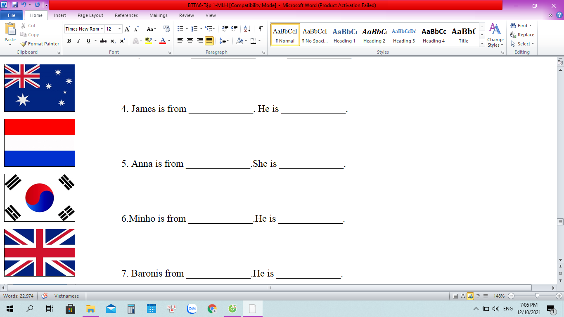This screenshot has height=317, width=564.
Task: Switch to Review tab
Action: 187,15
